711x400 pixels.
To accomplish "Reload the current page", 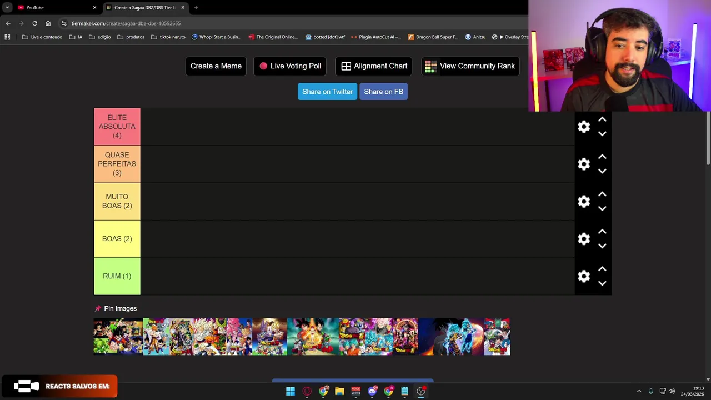I will point(34,23).
